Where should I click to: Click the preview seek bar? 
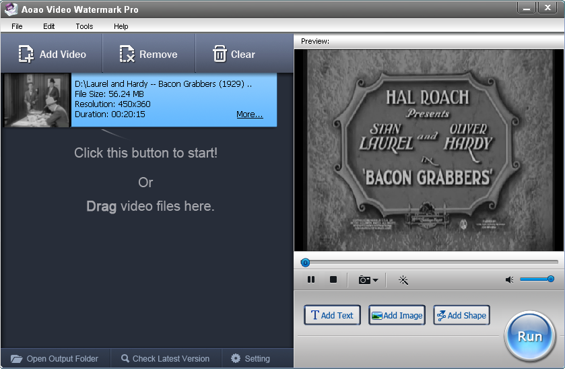coord(431,262)
